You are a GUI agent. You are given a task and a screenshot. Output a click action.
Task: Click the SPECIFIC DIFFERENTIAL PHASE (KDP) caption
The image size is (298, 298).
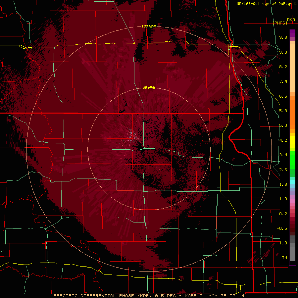point(103,296)
